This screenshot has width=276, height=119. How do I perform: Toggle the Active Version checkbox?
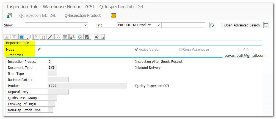click(136, 50)
